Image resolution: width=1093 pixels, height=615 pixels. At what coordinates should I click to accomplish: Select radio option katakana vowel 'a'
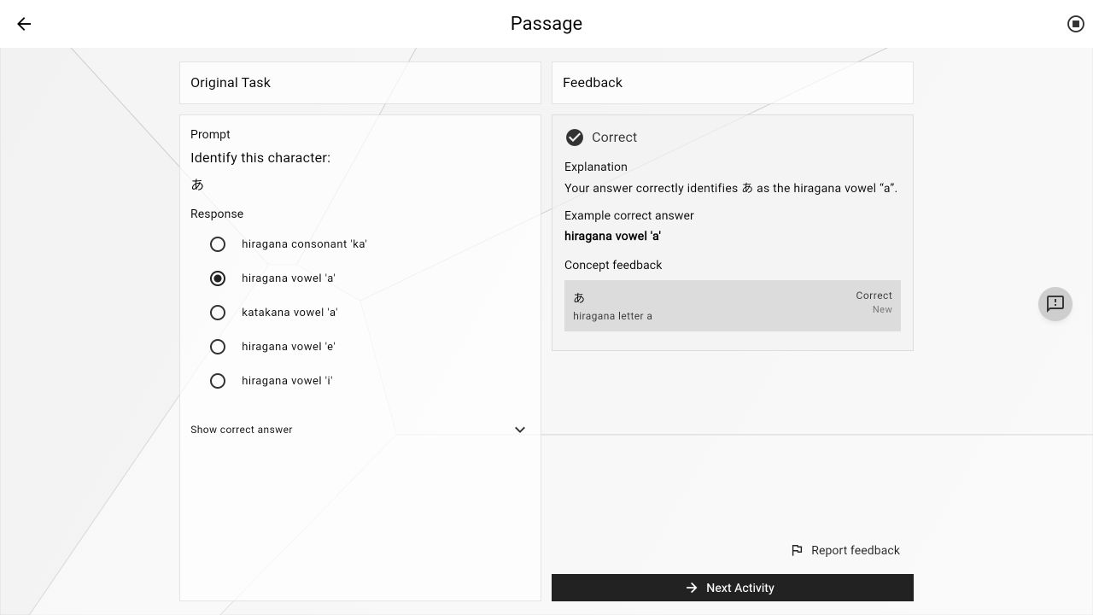coord(218,313)
